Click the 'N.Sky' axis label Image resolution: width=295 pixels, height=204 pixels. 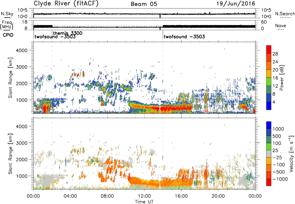[x=7, y=14]
